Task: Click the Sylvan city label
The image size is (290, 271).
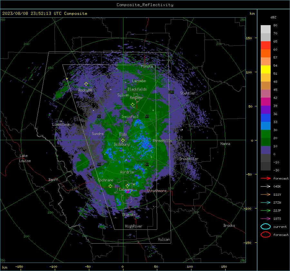Action: (123, 95)
